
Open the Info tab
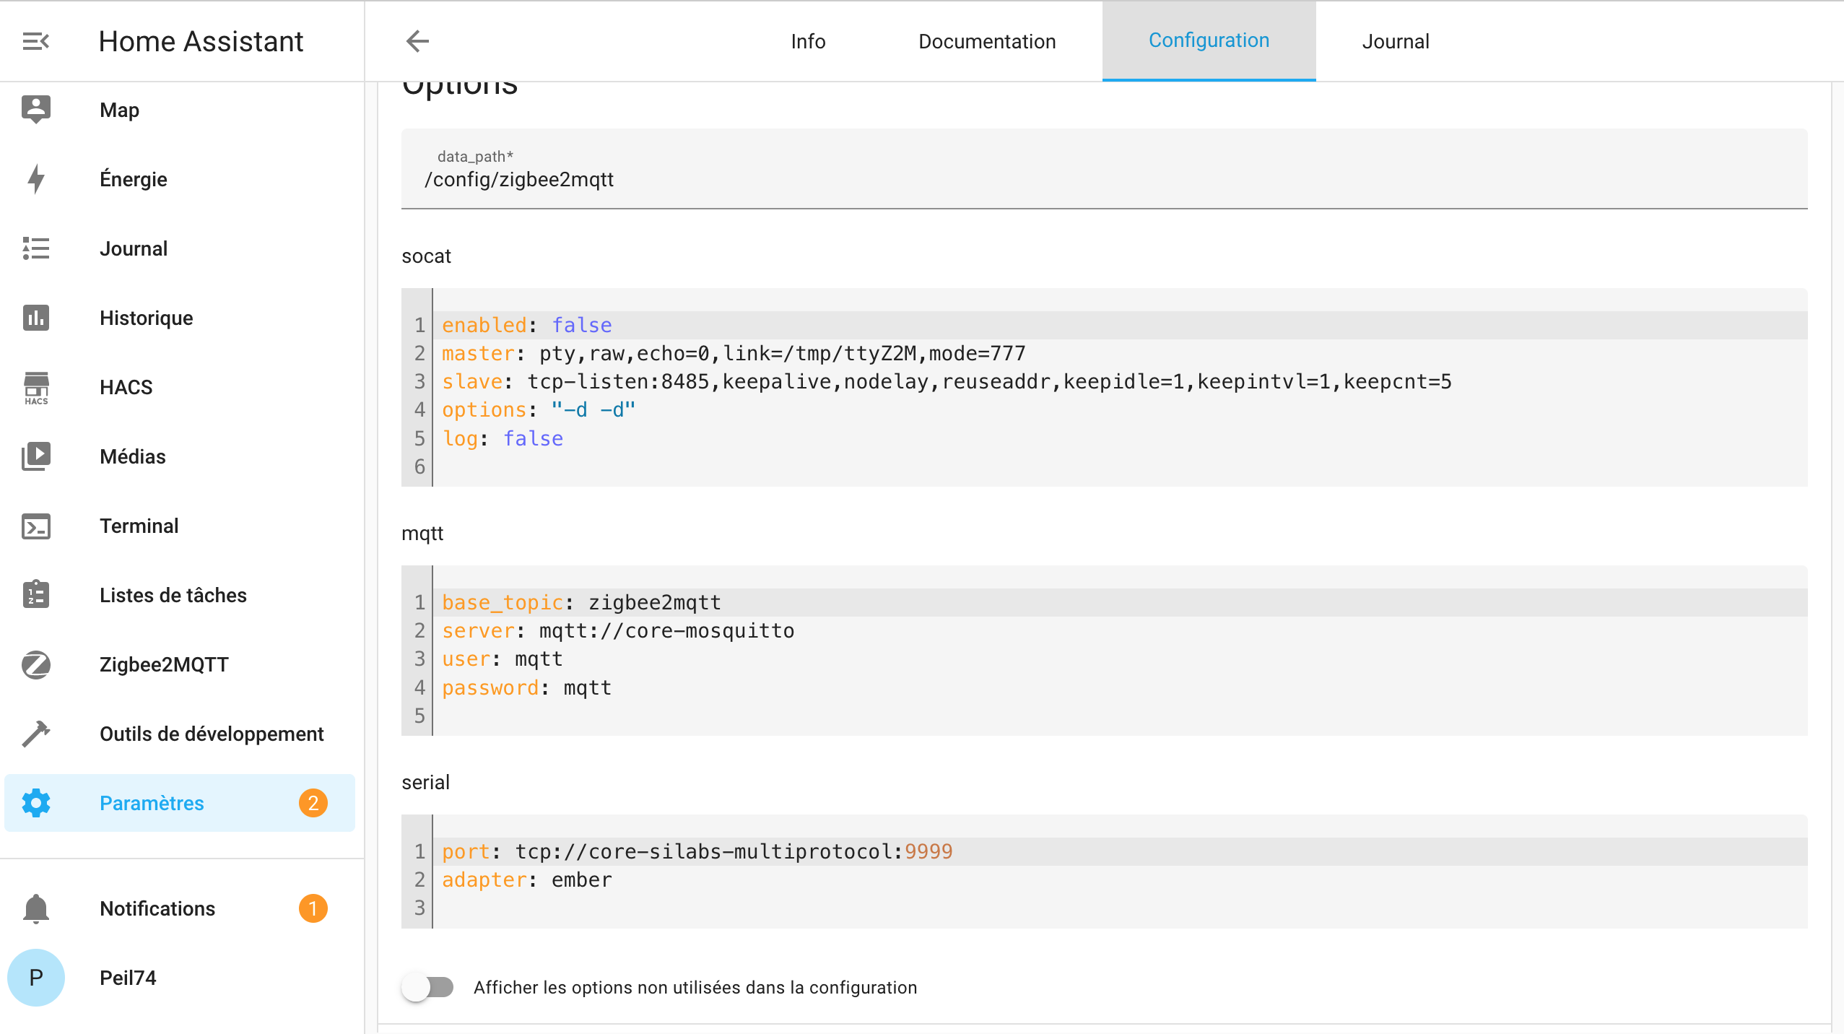click(x=807, y=41)
